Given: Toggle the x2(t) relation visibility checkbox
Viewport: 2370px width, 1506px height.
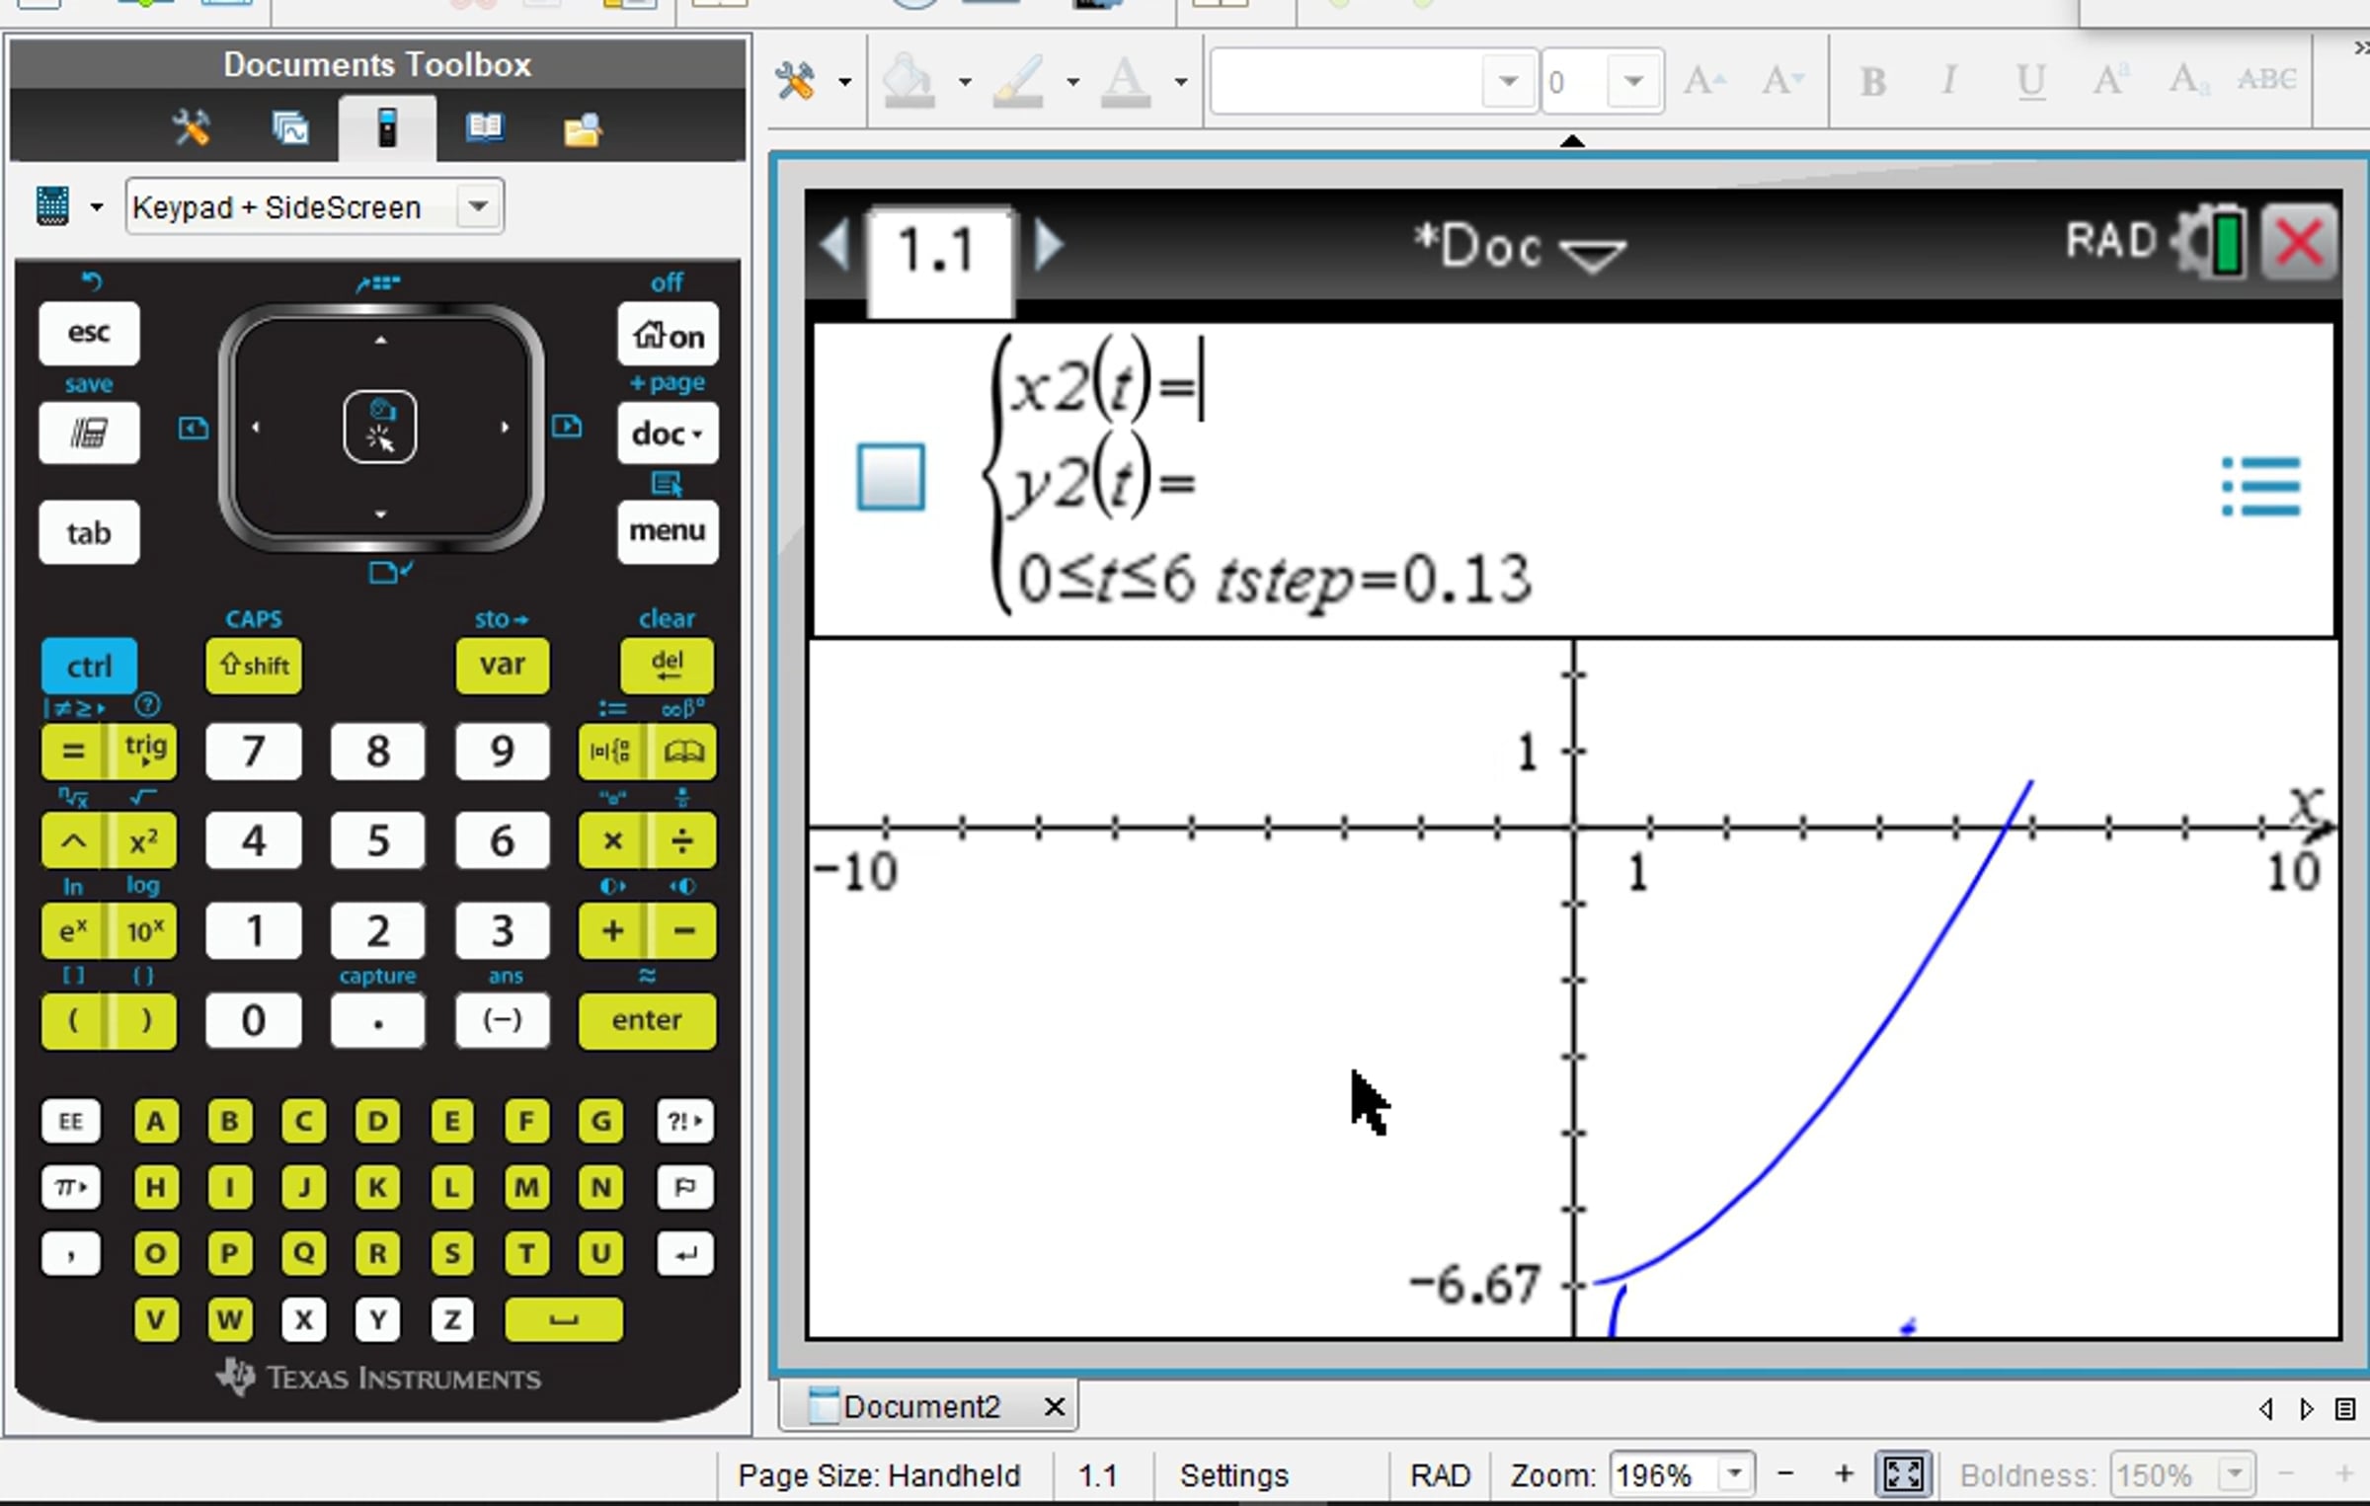Looking at the screenshot, I should (891, 478).
